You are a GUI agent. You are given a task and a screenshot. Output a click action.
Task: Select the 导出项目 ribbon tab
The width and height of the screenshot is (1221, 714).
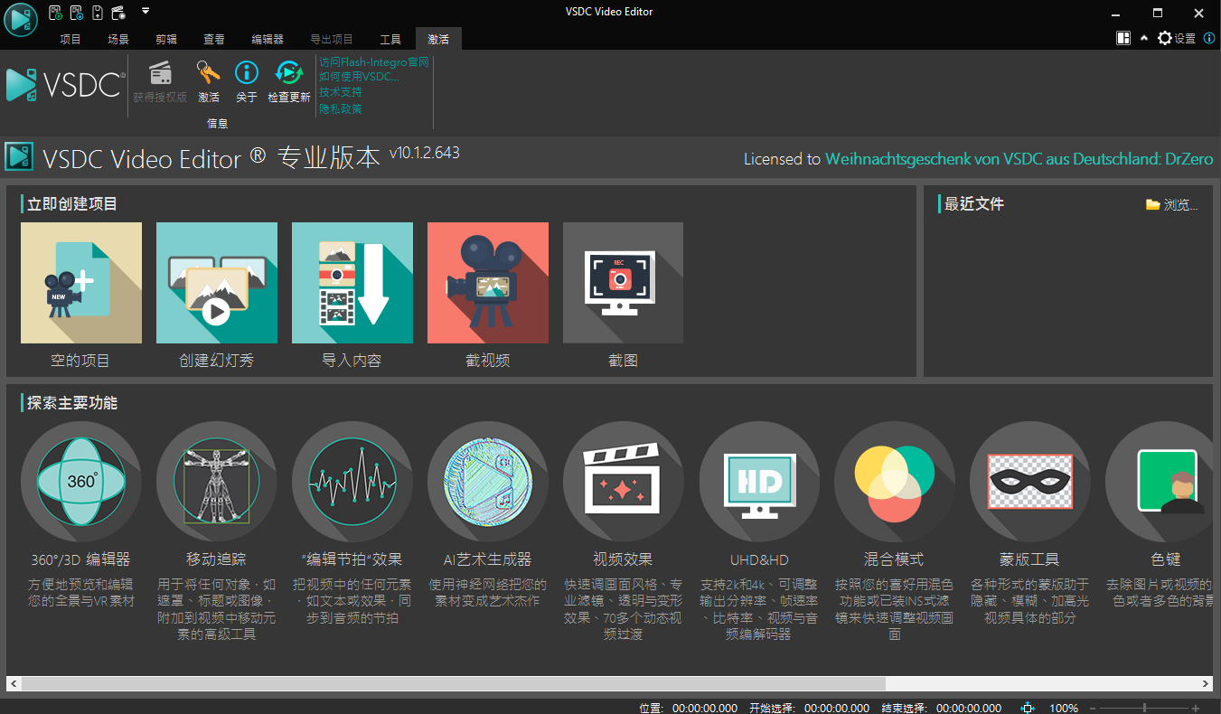[332, 39]
